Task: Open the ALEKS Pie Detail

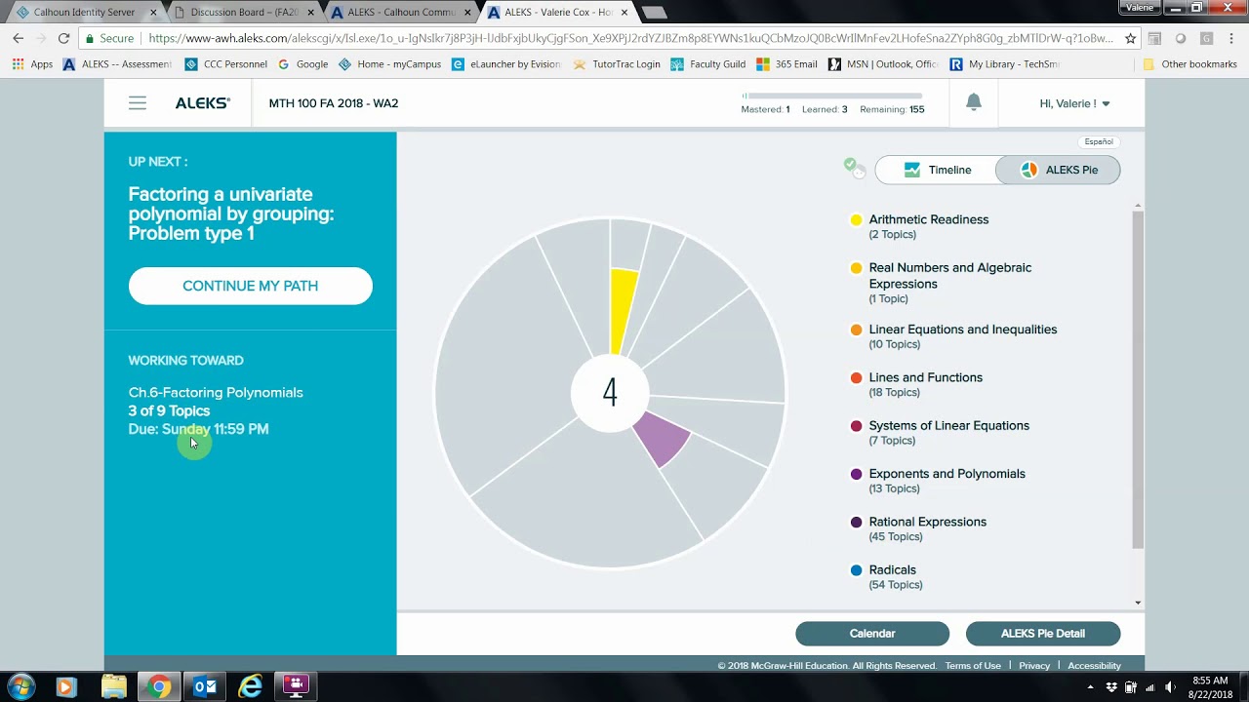Action: click(1043, 634)
